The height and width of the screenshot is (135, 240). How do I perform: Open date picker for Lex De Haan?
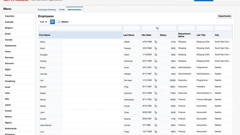coord(156,80)
